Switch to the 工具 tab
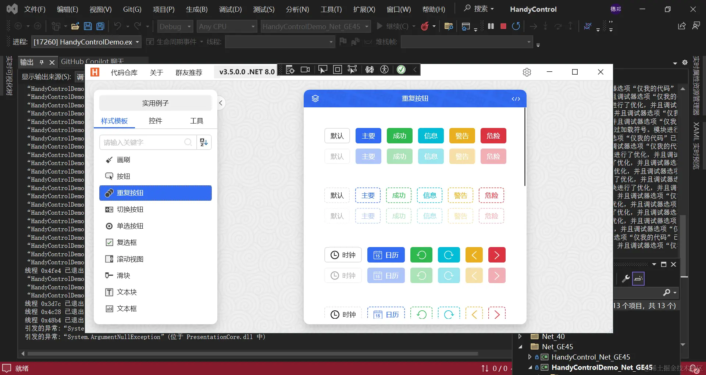The width and height of the screenshot is (706, 375). pos(197,121)
